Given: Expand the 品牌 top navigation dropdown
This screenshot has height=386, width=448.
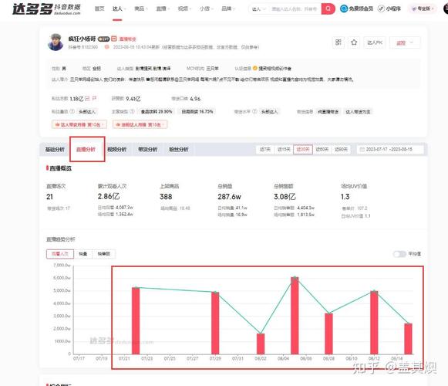Looking at the screenshot, I should [228, 8].
